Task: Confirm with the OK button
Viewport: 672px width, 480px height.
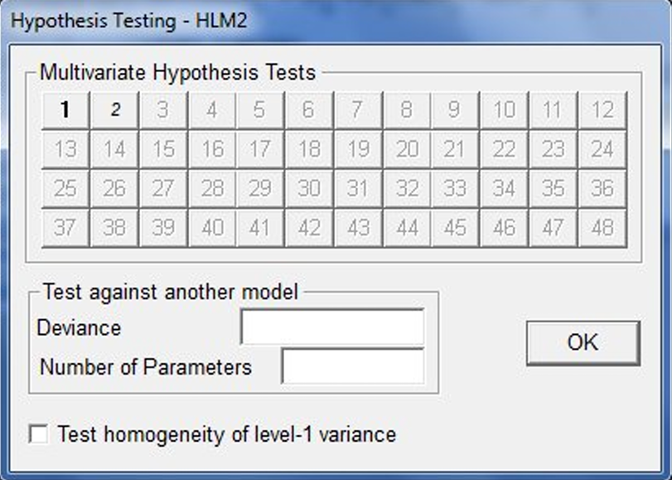Action: [x=583, y=342]
